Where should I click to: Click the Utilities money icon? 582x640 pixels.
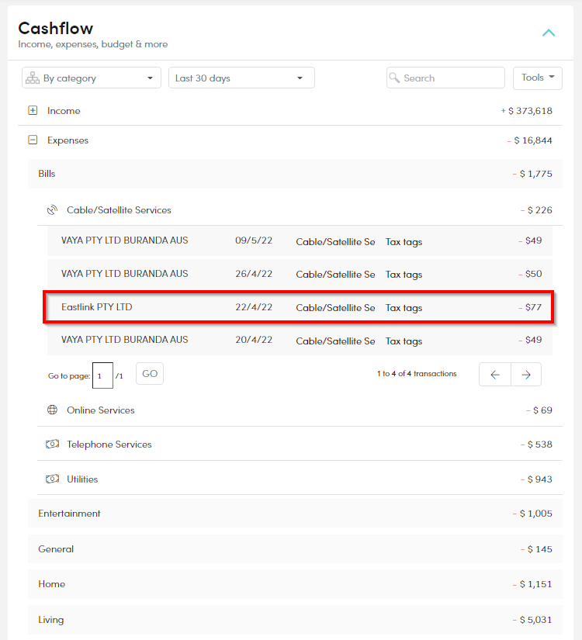coord(52,479)
